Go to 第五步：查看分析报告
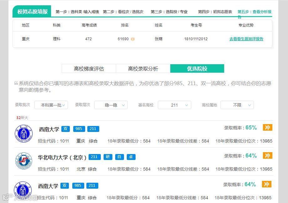The width and height of the screenshot is (288, 203). (x=255, y=14)
